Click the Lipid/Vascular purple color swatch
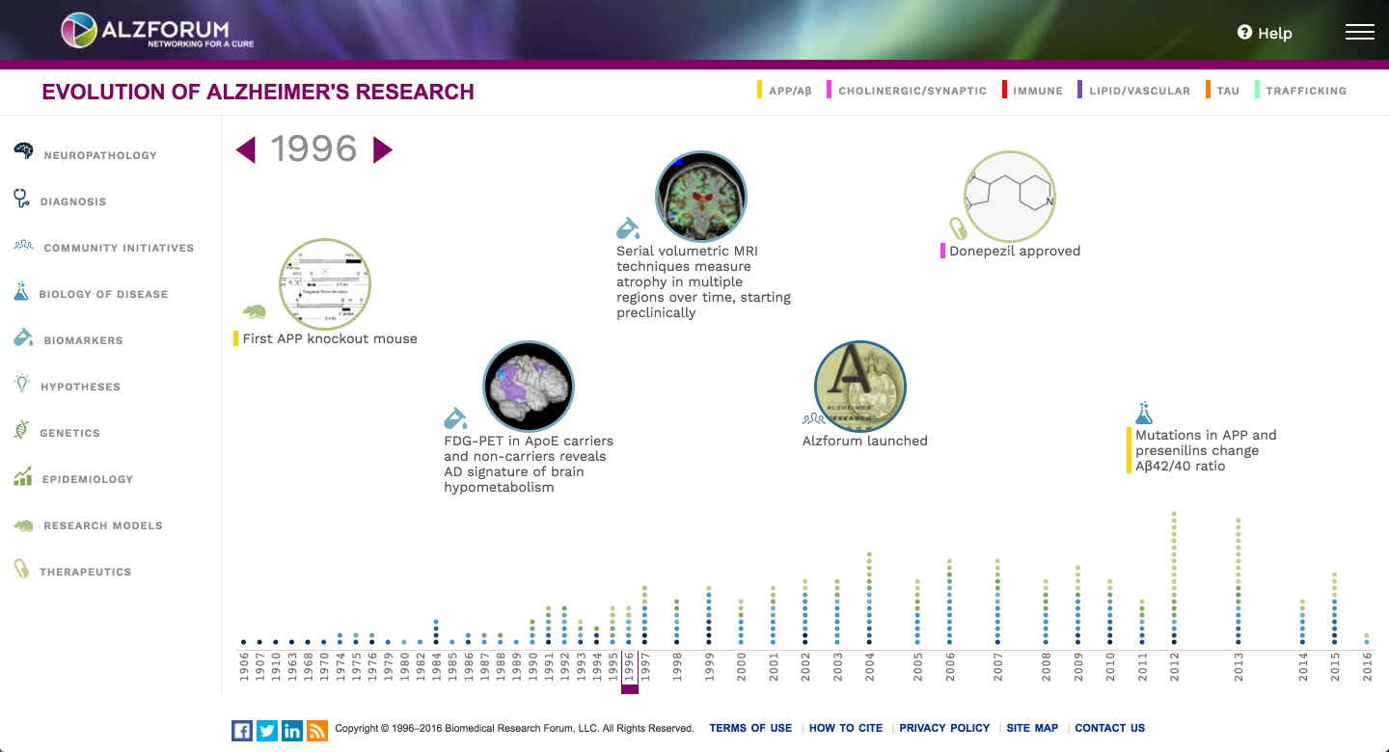This screenshot has height=752, width=1389. click(x=1080, y=91)
